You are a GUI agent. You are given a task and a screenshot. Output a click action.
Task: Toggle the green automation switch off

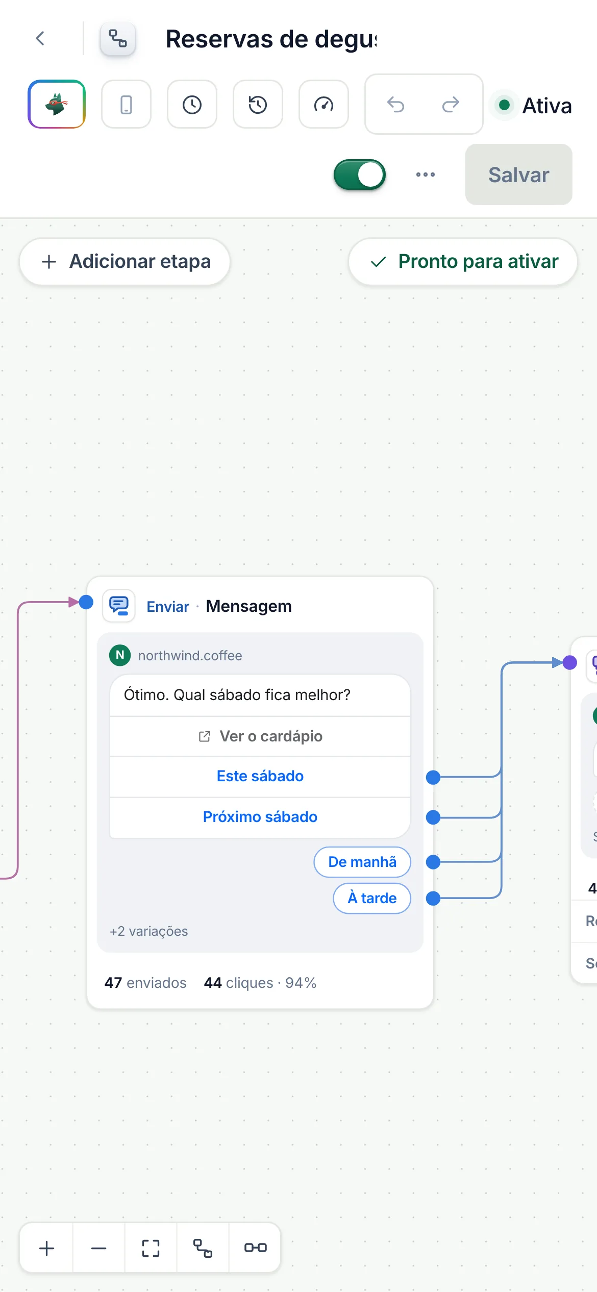pos(360,175)
